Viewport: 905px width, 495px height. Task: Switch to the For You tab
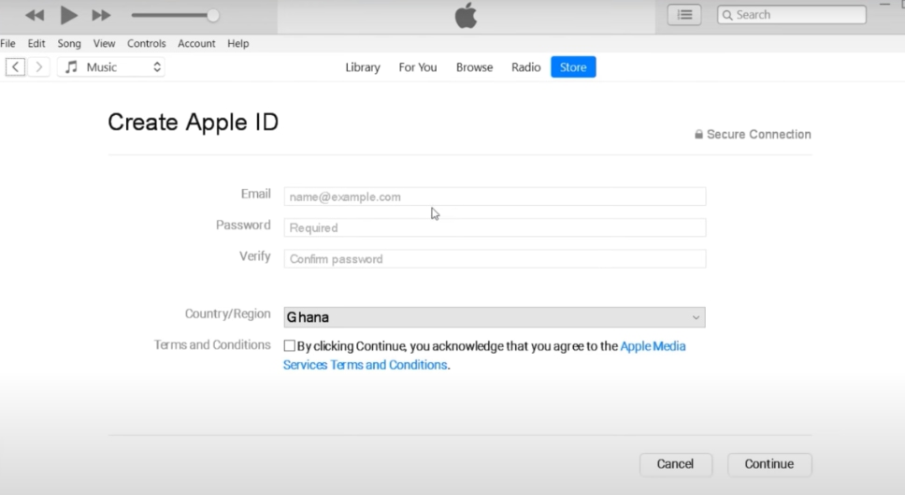pos(418,67)
